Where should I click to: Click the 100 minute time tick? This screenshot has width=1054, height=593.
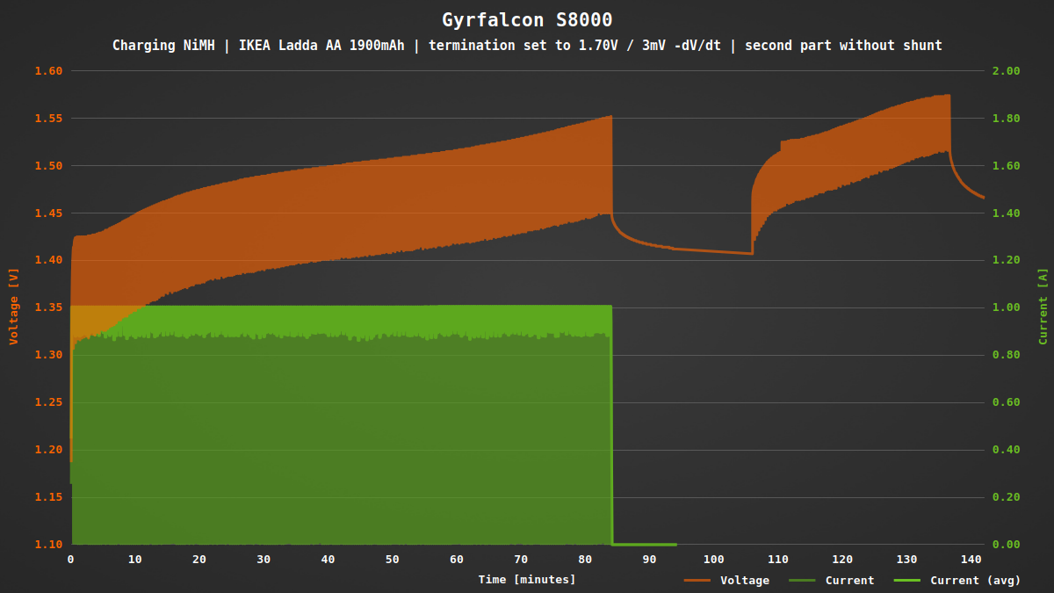[714, 560]
